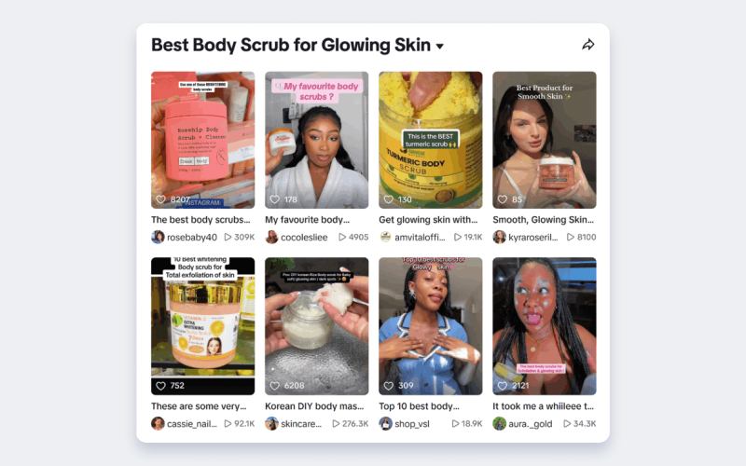Click shop_vsl profile avatar
This screenshot has width=746, height=466.
click(x=385, y=423)
